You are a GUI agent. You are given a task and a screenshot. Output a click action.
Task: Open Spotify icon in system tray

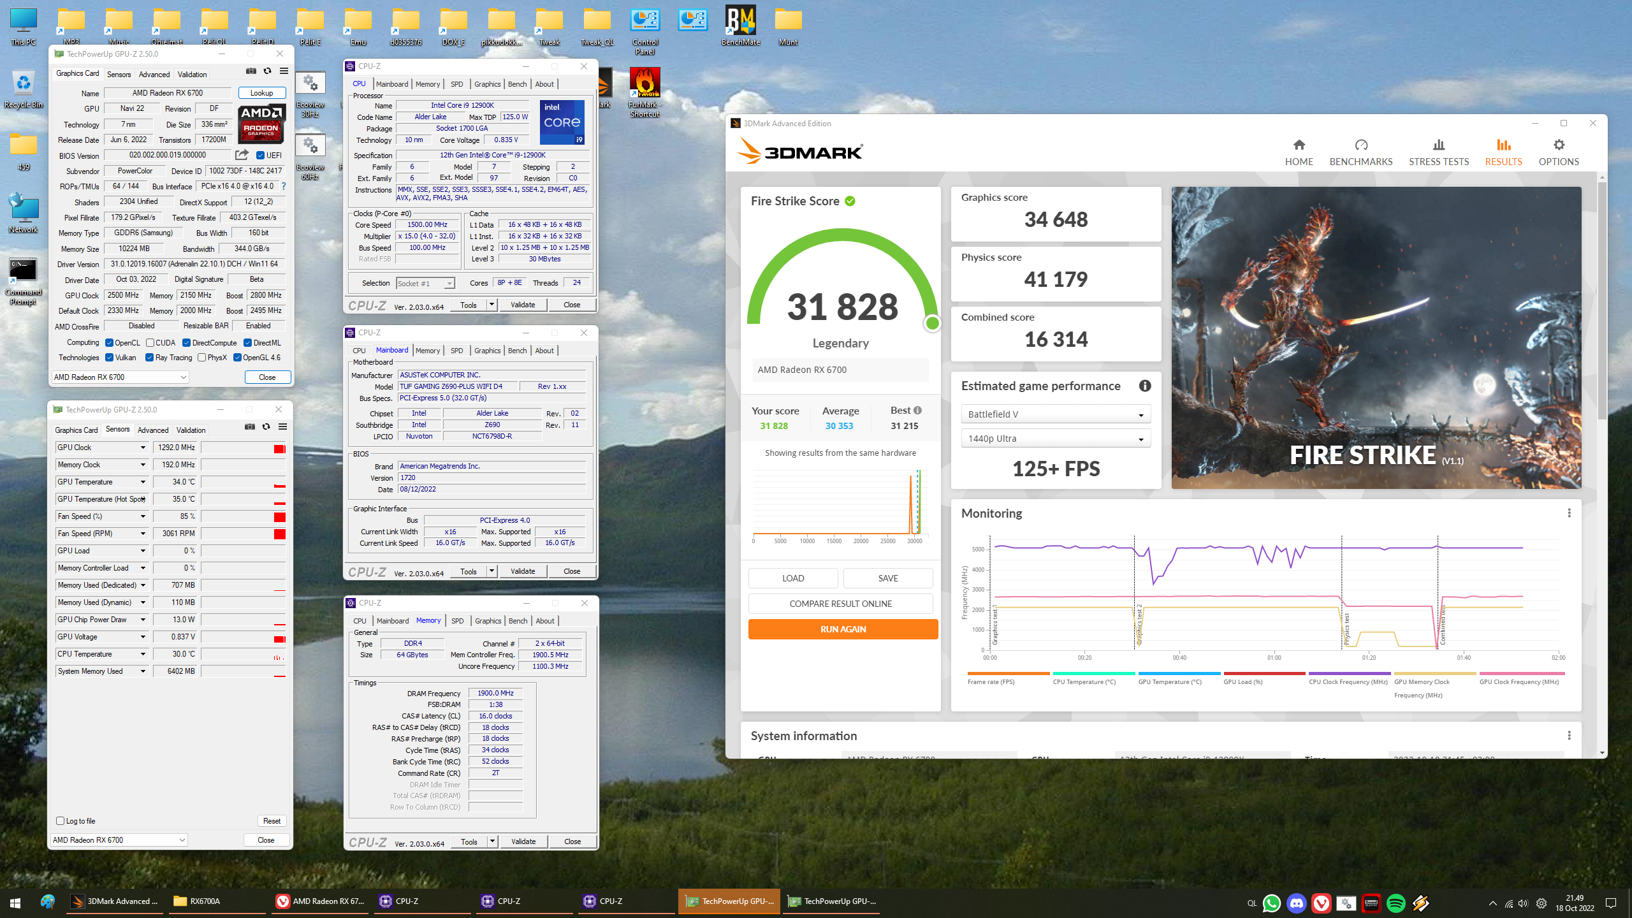1395,903
